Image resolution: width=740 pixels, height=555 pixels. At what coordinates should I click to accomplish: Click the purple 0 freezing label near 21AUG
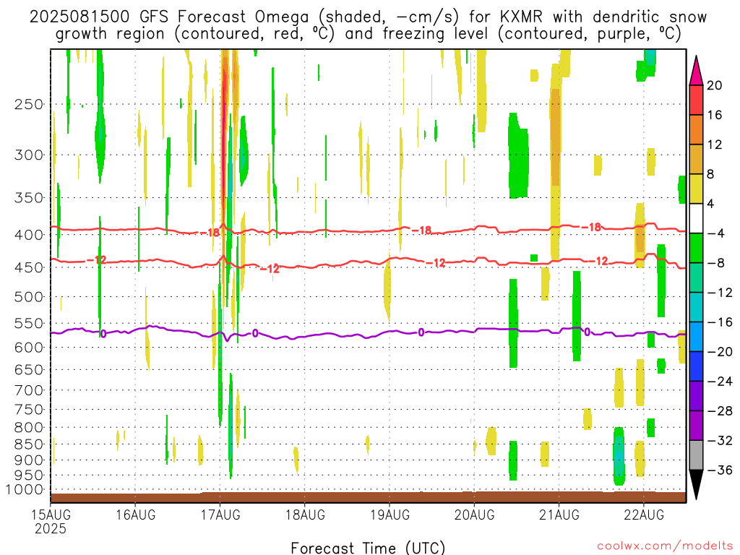click(587, 332)
